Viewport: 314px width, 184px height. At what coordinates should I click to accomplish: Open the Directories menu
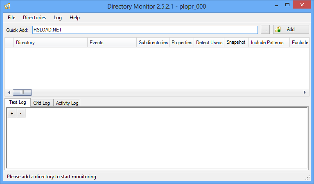pyautogui.click(x=34, y=18)
